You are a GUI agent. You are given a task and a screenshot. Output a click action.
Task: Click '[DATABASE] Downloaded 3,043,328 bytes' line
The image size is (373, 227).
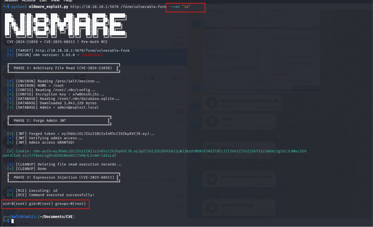[x=52, y=103]
